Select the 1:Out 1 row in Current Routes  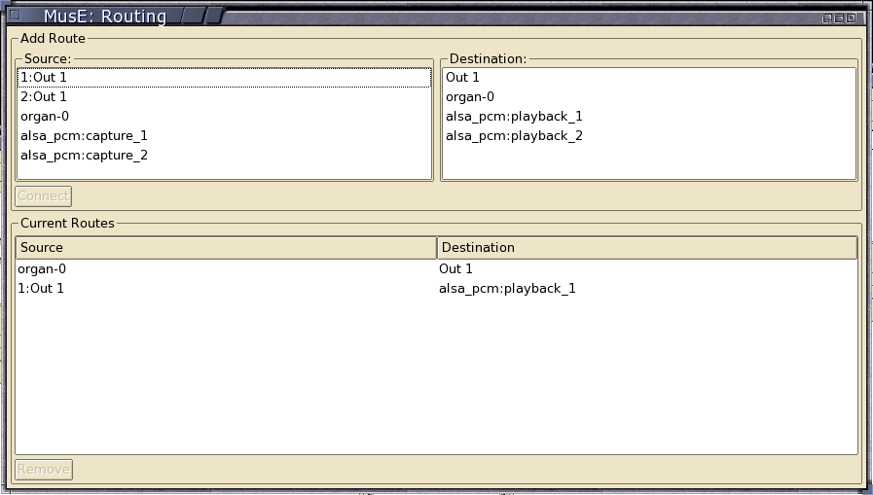tap(436, 288)
